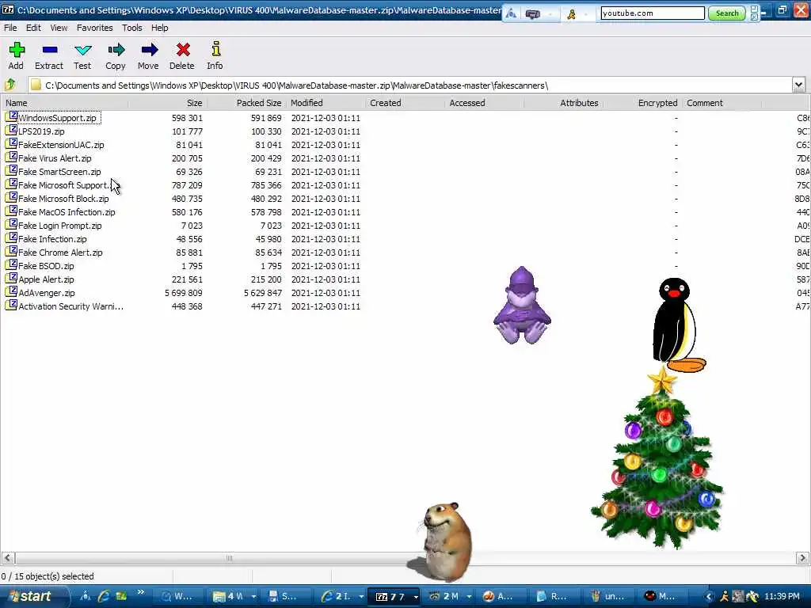Select Fake Virus Alert.zip file
Image resolution: width=811 pixels, height=608 pixels.
[x=55, y=158]
